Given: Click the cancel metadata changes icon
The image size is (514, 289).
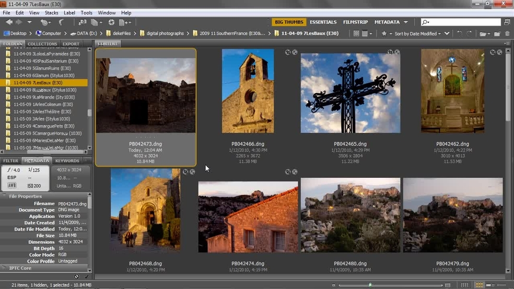Looking at the screenshot, I should 76,276.
